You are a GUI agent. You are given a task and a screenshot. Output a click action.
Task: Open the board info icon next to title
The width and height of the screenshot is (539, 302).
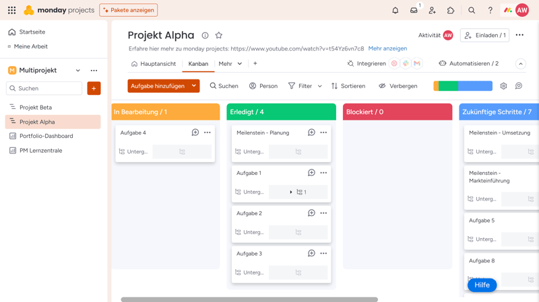point(205,36)
